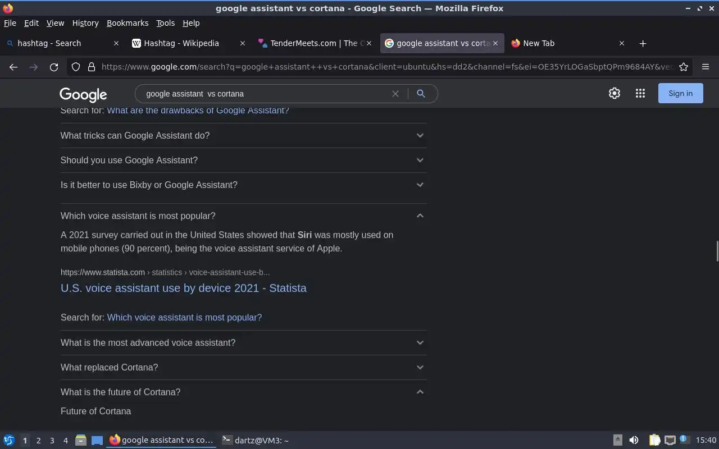Sign in to Google account

[680, 93]
